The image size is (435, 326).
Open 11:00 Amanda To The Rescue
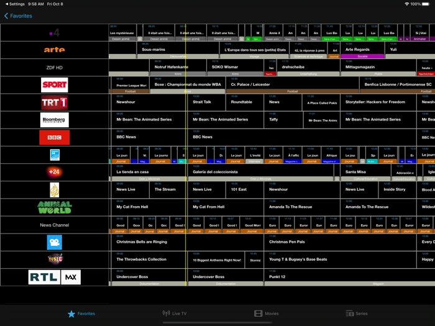[302, 207]
